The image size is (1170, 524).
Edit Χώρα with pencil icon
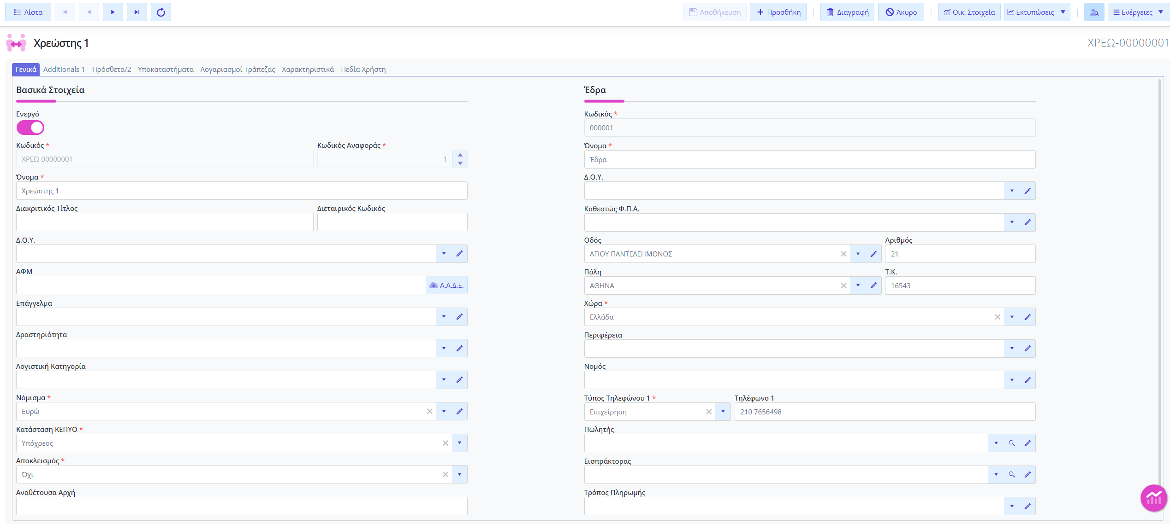[x=1027, y=317]
